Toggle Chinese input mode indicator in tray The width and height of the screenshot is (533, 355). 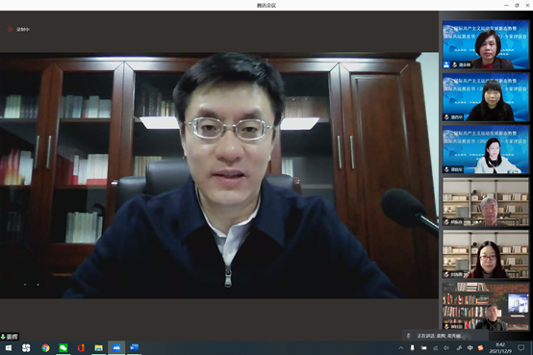click(x=470, y=348)
